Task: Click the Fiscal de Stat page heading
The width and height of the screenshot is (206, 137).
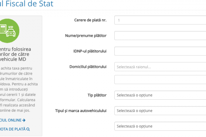Action: [27, 4]
